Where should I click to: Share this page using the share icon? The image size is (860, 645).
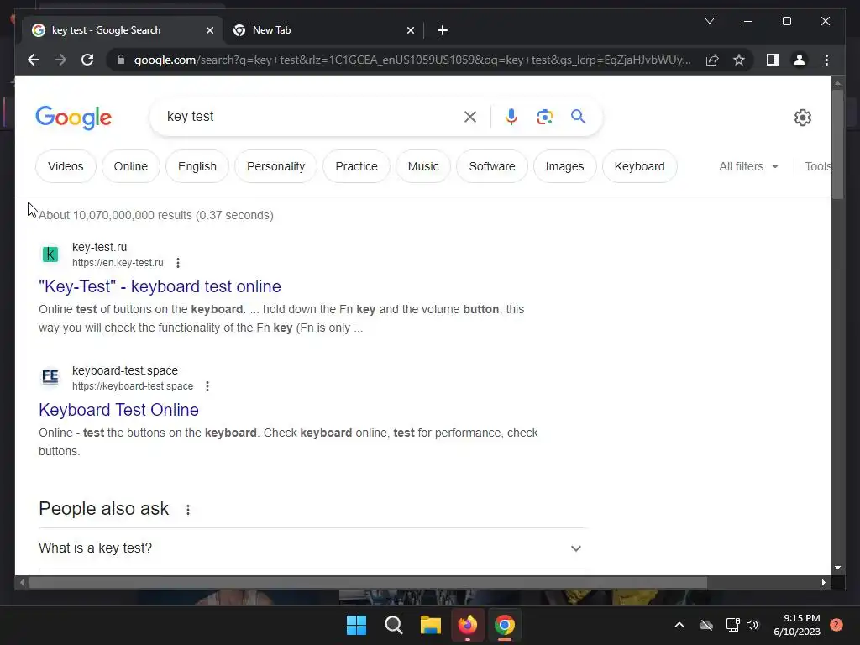click(x=712, y=60)
